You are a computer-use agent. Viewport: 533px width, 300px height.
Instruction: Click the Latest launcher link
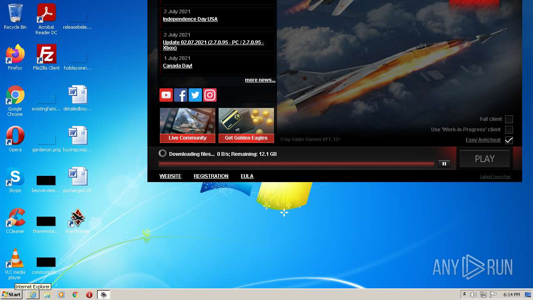click(x=495, y=177)
